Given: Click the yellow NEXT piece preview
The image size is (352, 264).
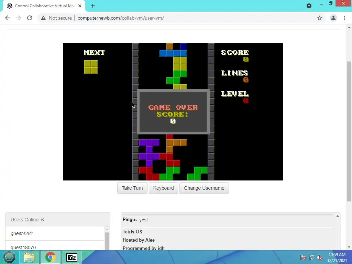Looking at the screenshot, I should [x=91, y=67].
